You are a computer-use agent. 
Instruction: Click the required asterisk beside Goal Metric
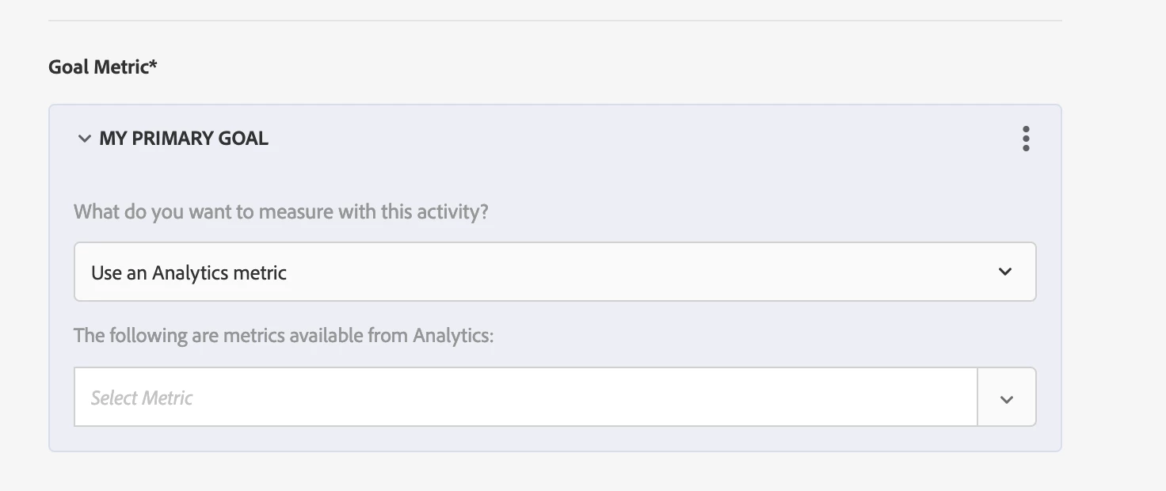tap(154, 65)
